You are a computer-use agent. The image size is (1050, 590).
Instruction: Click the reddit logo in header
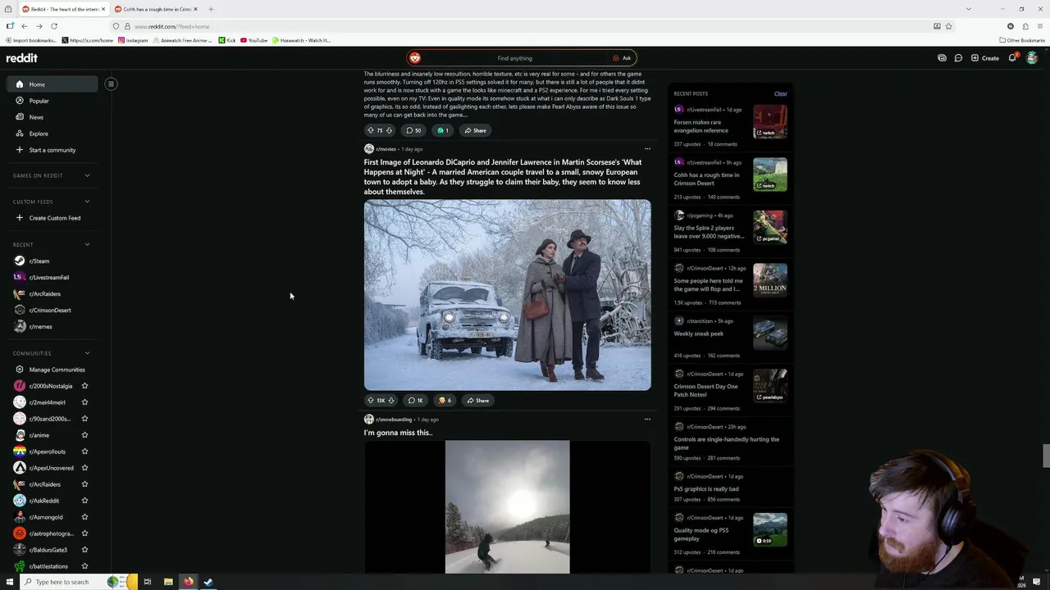(x=22, y=58)
